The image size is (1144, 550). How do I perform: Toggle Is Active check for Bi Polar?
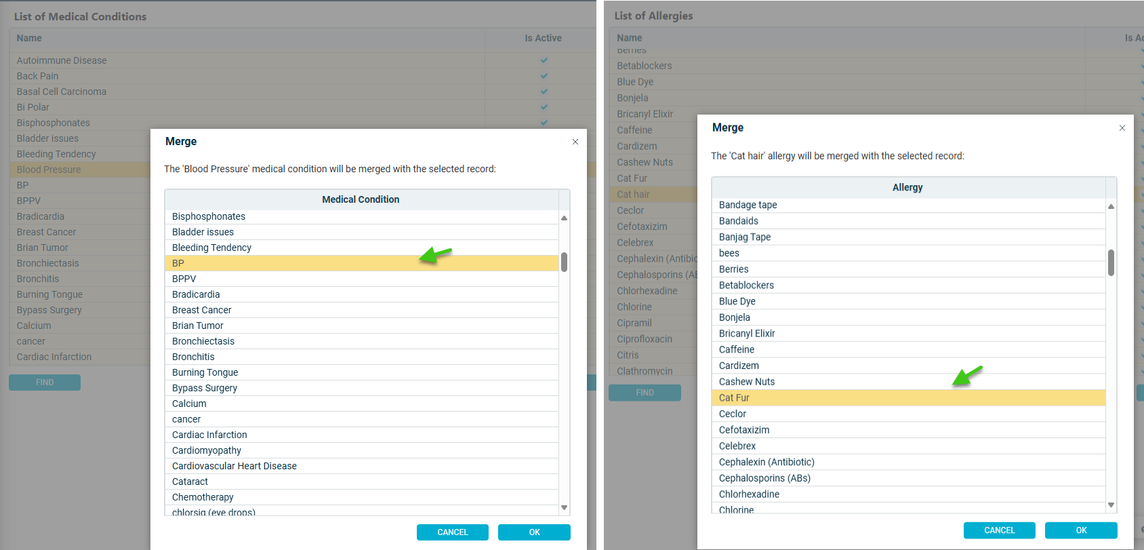544,107
